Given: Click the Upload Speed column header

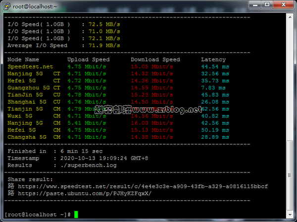Looking at the screenshot, I should [88, 59].
